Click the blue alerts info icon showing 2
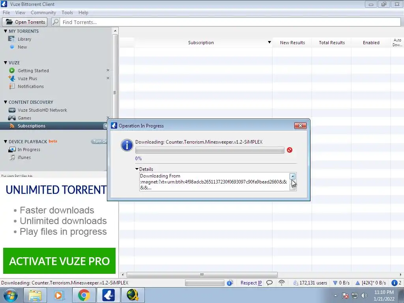This screenshot has width=404, height=303. 394,283
